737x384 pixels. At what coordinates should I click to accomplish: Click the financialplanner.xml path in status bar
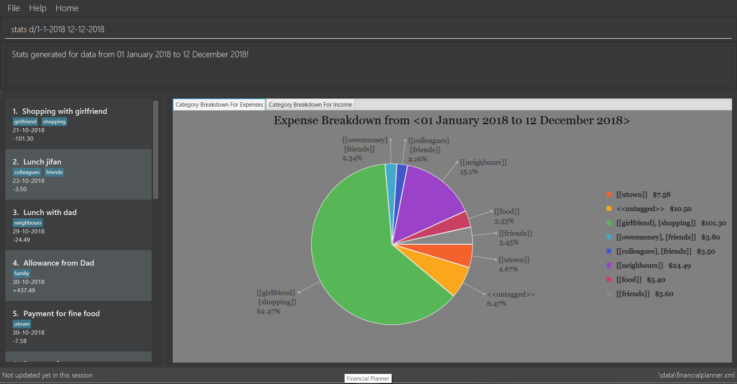(696, 375)
